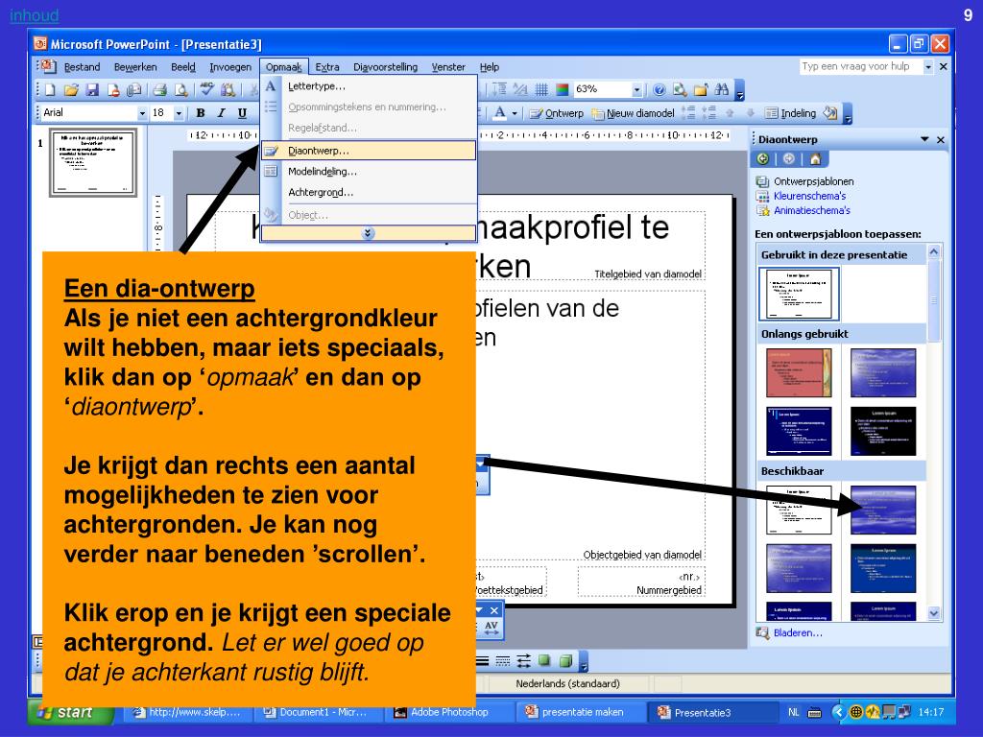Screen dimensions: 983x737
Task: Click the Bladeren browse icon
Action: tap(762, 633)
